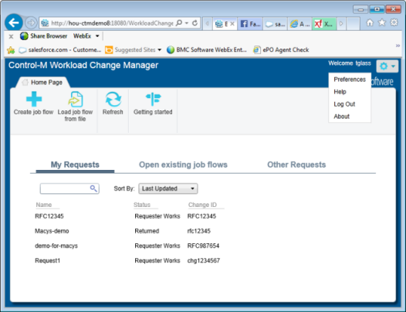Open the WebEx dropdown arrow

97,36
